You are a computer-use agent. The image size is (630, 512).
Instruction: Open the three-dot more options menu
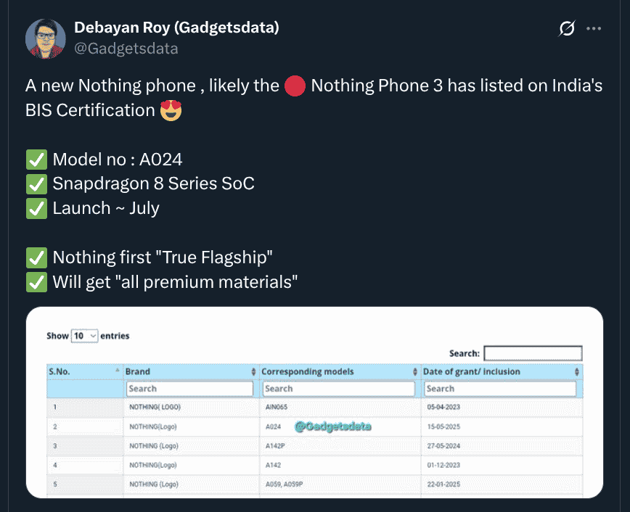(x=594, y=28)
